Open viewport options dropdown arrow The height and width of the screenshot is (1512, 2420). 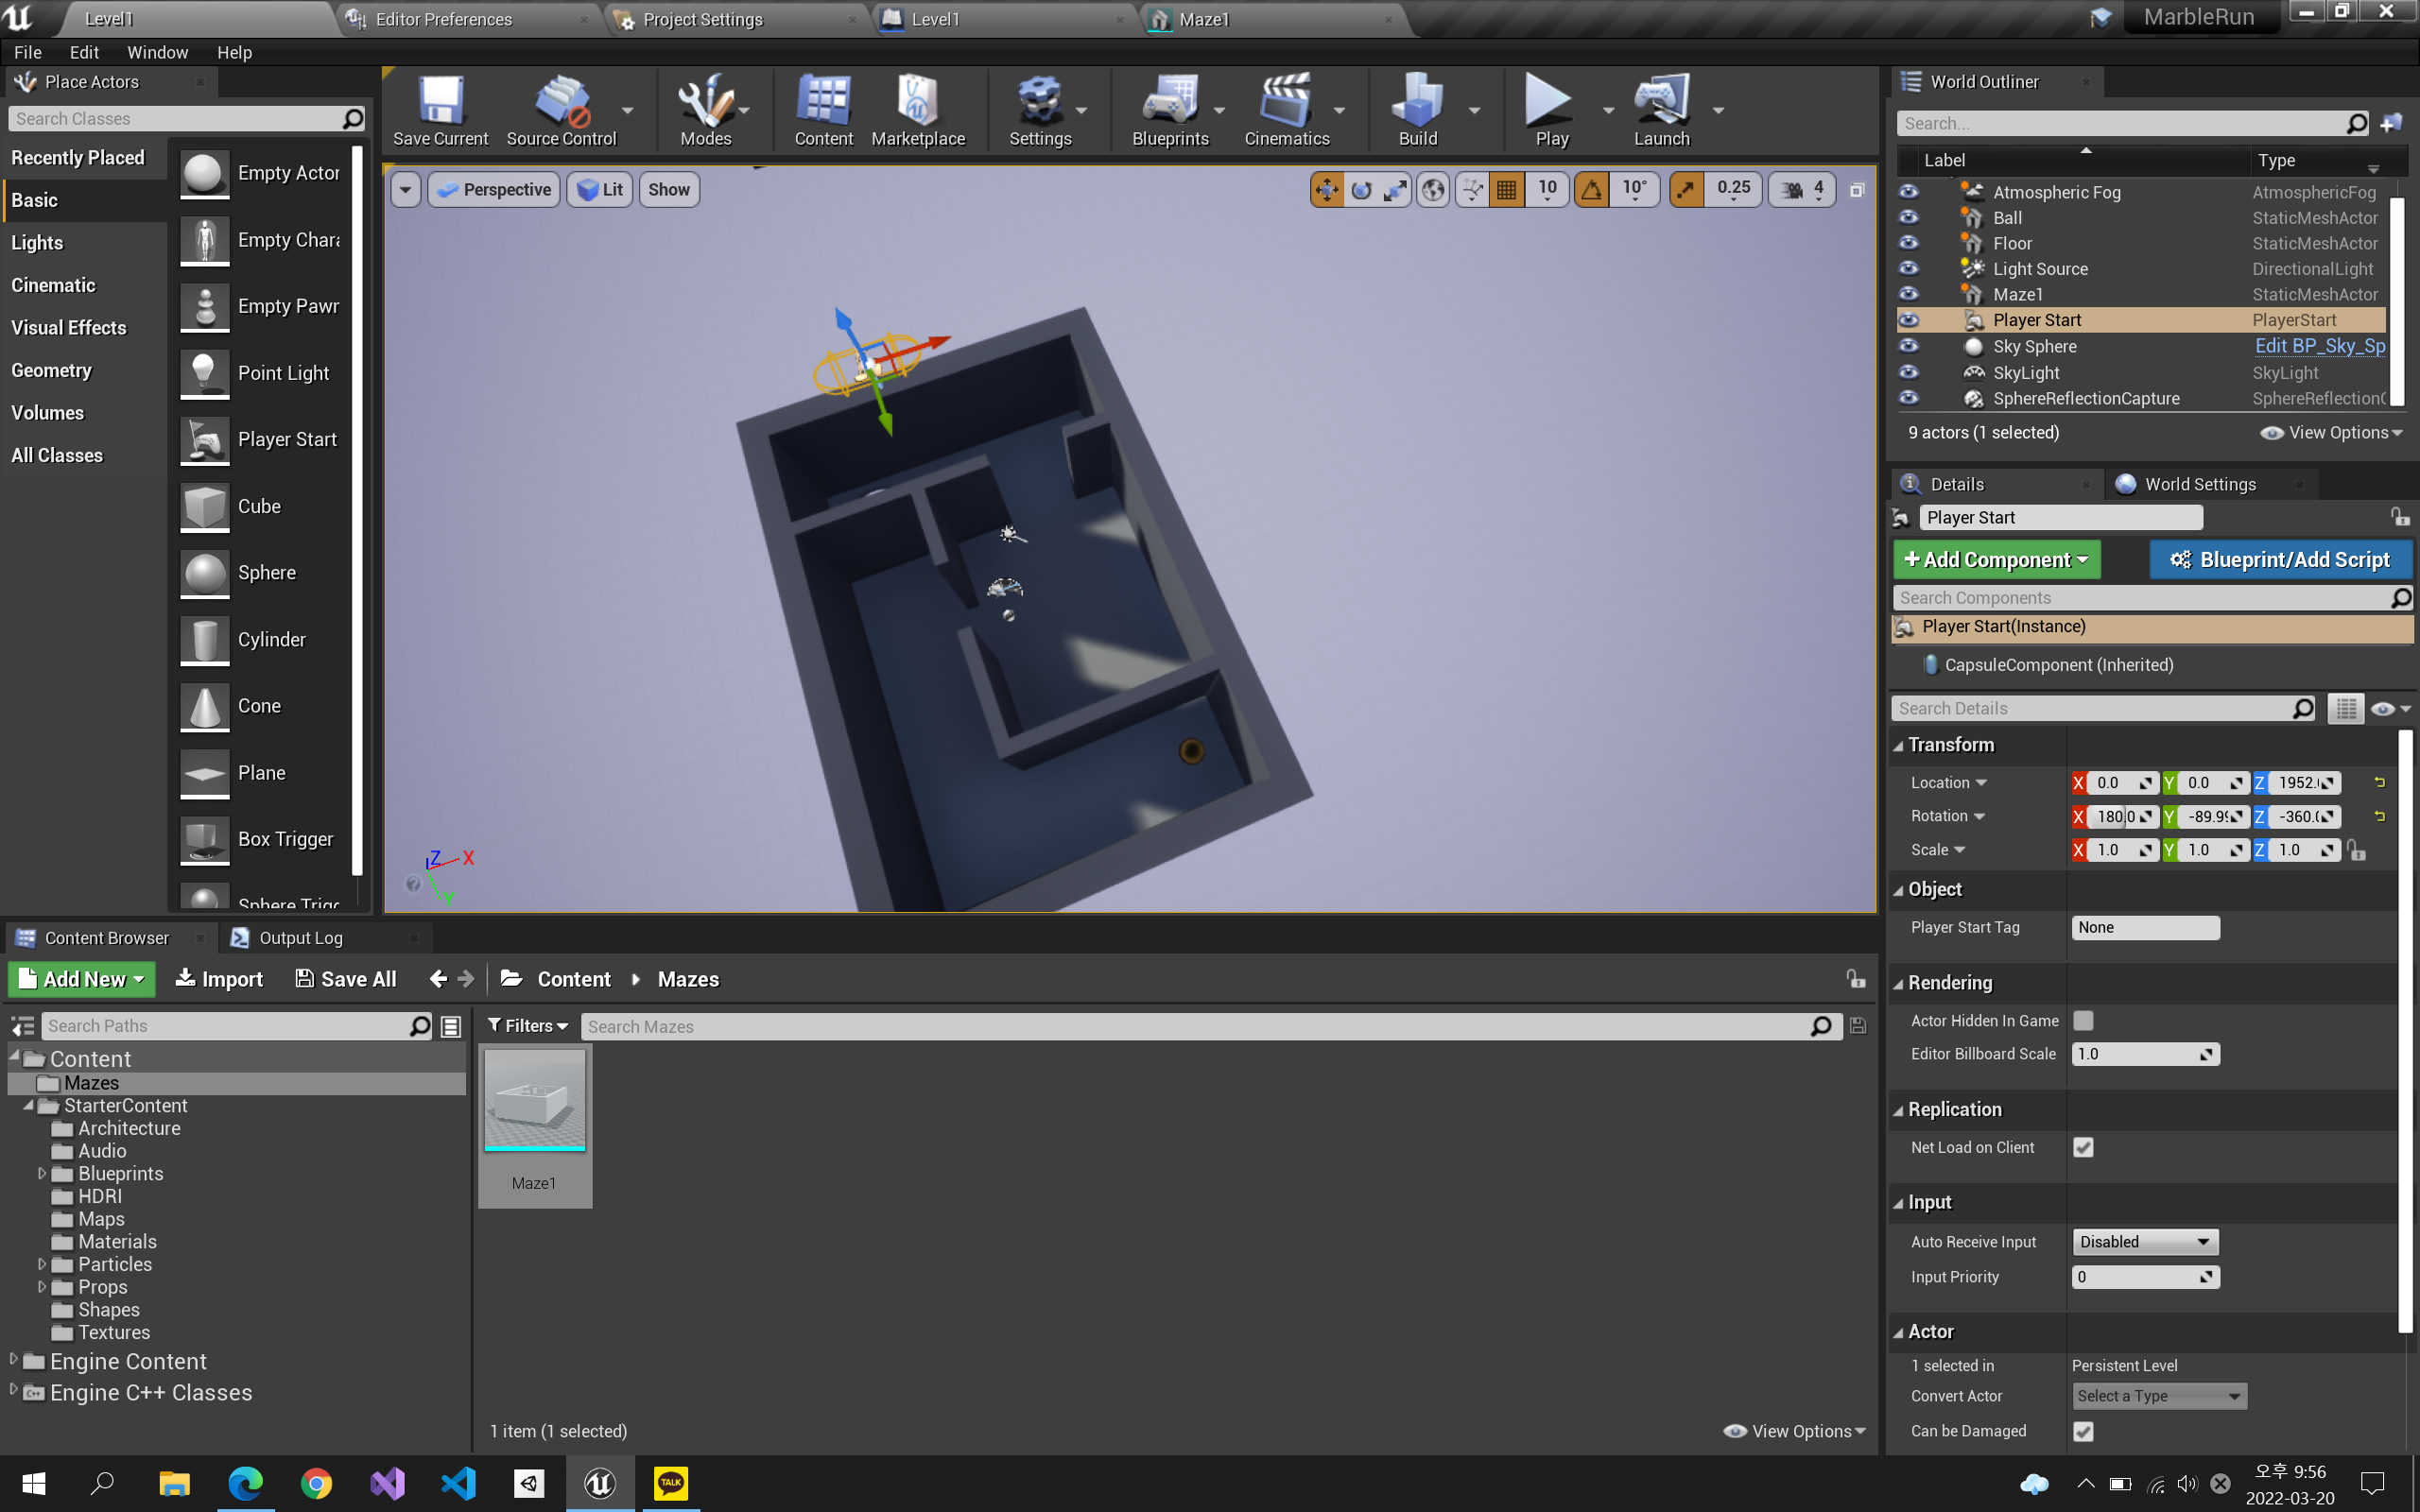(x=405, y=189)
